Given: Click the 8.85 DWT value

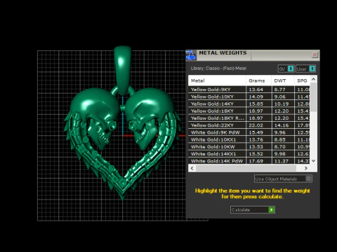Looking at the screenshot, I should click(279, 139).
